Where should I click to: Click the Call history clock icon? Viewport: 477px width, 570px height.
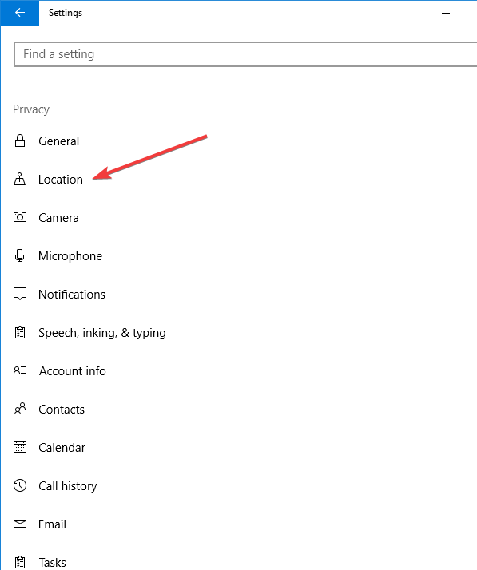[20, 485]
